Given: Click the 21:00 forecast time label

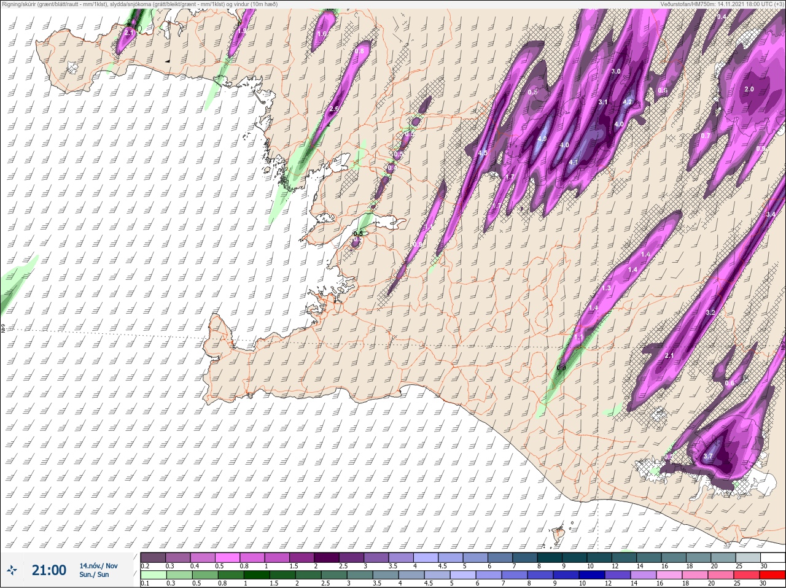Looking at the screenshot, I should [49, 570].
